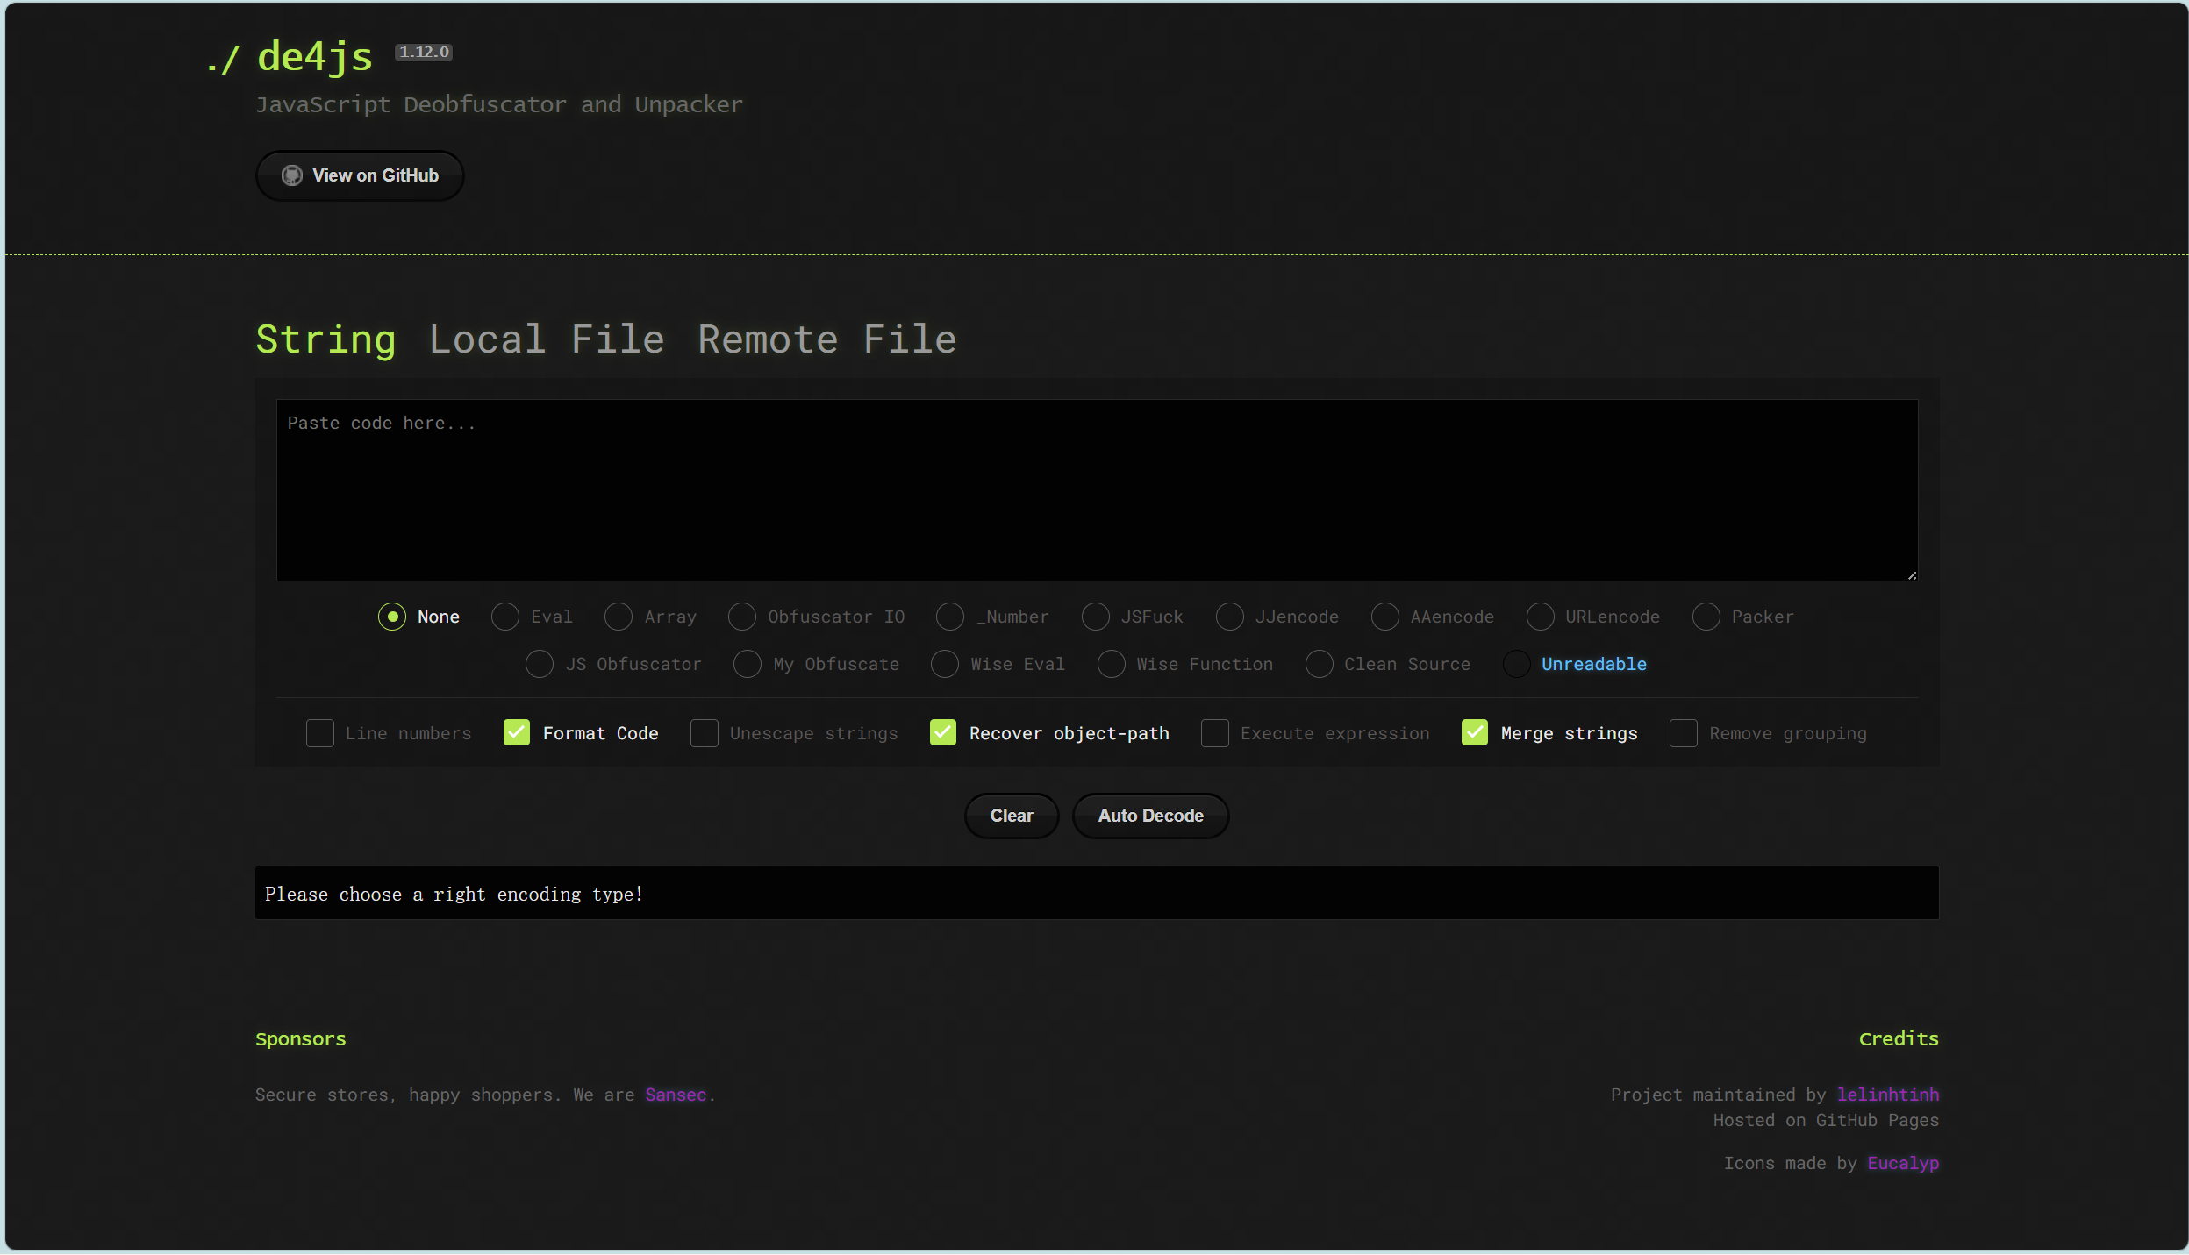Disable Recover object-path checkbox
The width and height of the screenshot is (2189, 1255).
click(943, 733)
